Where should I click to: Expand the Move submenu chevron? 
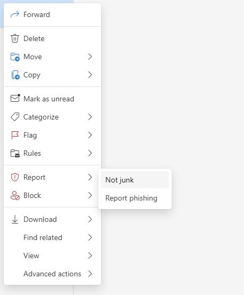point(90,57)
